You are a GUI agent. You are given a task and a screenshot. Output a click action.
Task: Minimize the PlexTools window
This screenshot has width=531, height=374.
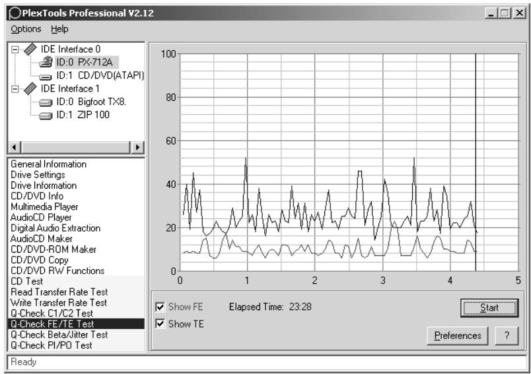tap(491, 13)
